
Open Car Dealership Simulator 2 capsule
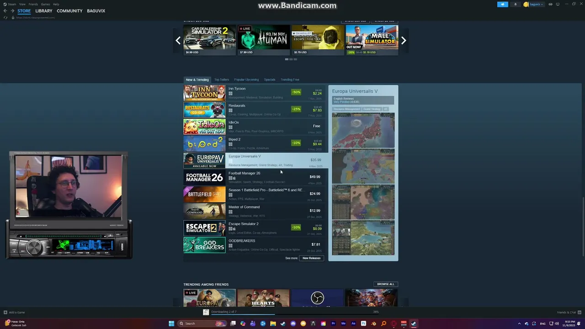(210, 40)
